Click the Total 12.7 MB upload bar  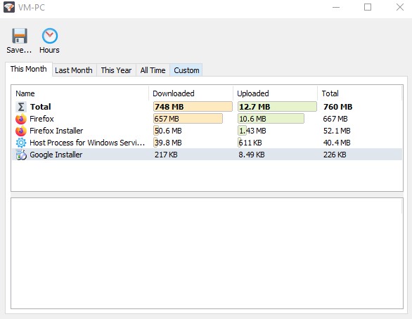[277, 107]
